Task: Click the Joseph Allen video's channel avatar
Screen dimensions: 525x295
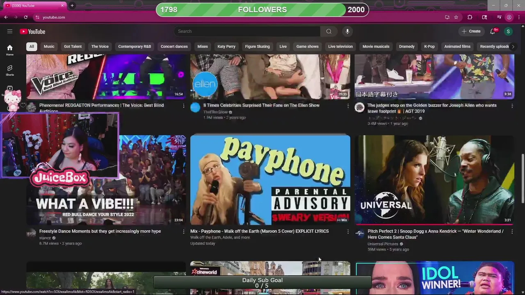Action: tap(359, 107)
